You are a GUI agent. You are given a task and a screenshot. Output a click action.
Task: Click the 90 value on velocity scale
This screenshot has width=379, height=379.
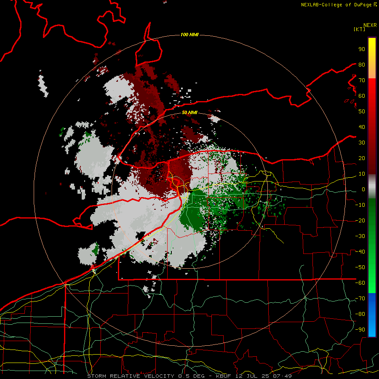(x=362, y=49)
